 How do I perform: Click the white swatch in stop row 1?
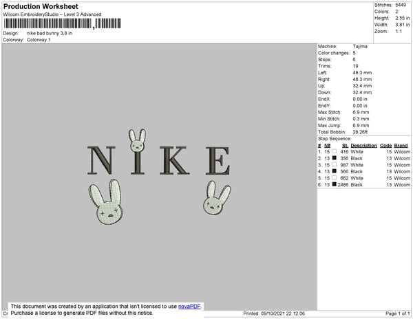click(x=335, y=151)
